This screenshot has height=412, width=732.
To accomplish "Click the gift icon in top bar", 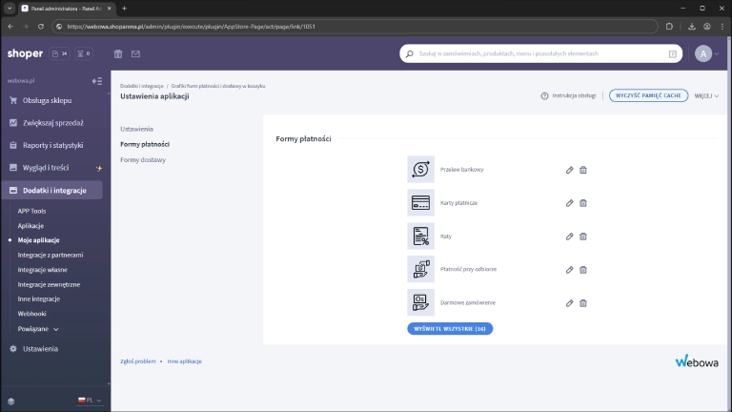I will click(118, 54).
